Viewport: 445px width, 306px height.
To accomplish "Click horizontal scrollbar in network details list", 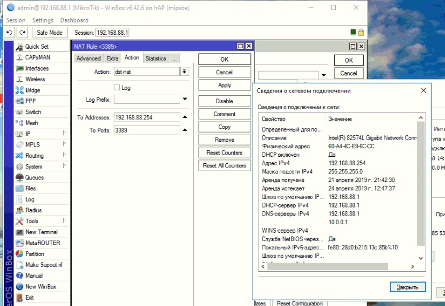I will [327, 266].
